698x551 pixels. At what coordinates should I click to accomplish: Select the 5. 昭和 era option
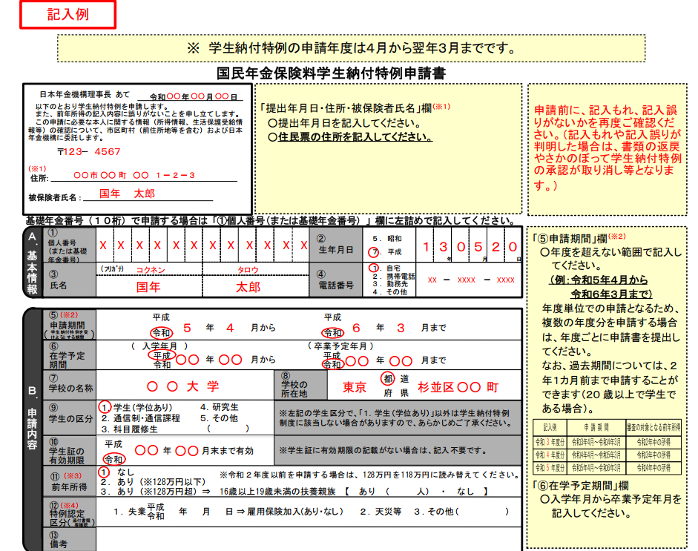click(386, 239)
